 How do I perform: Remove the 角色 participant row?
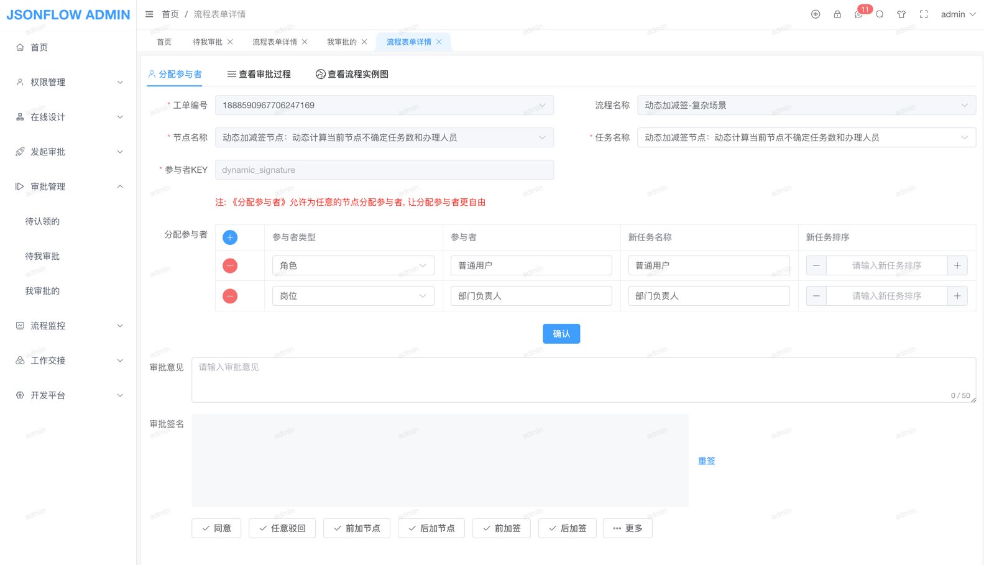point(230,265)
